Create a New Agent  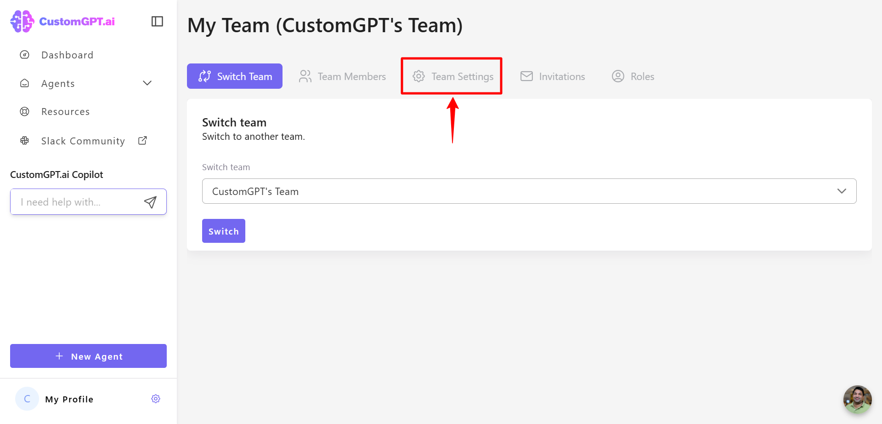[x=88, y=356]
